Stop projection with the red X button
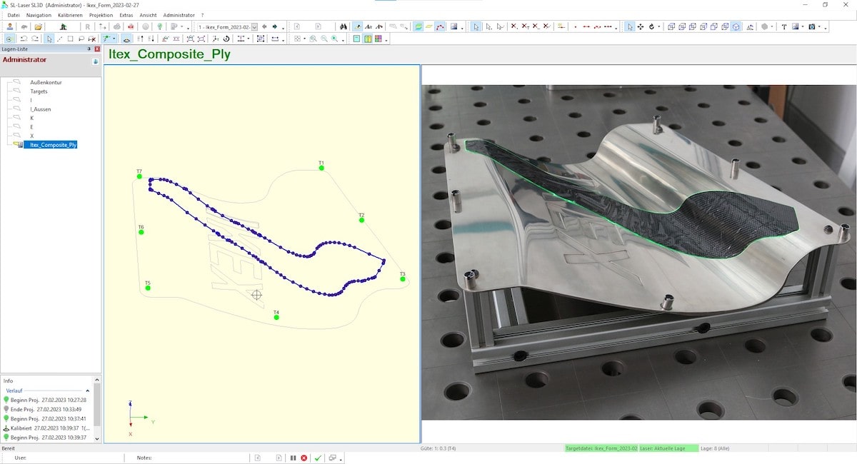This screenshot has height=464, width=857. (x=304, y=457)
